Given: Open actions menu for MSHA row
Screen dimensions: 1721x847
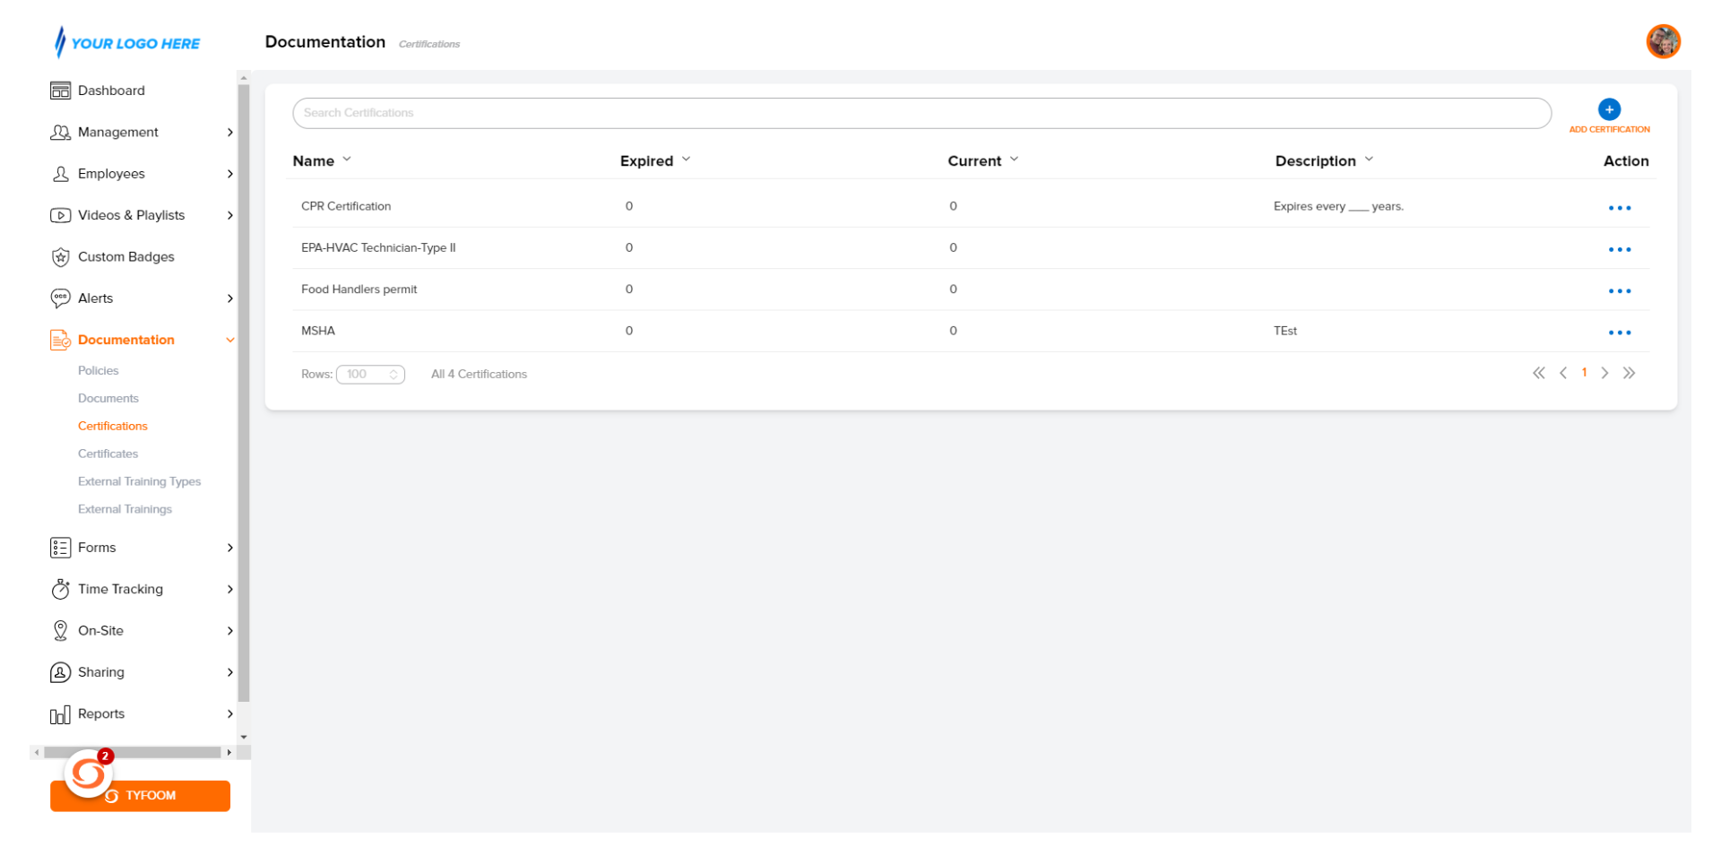Looking at the screenshot, I should click(1619, 333).
